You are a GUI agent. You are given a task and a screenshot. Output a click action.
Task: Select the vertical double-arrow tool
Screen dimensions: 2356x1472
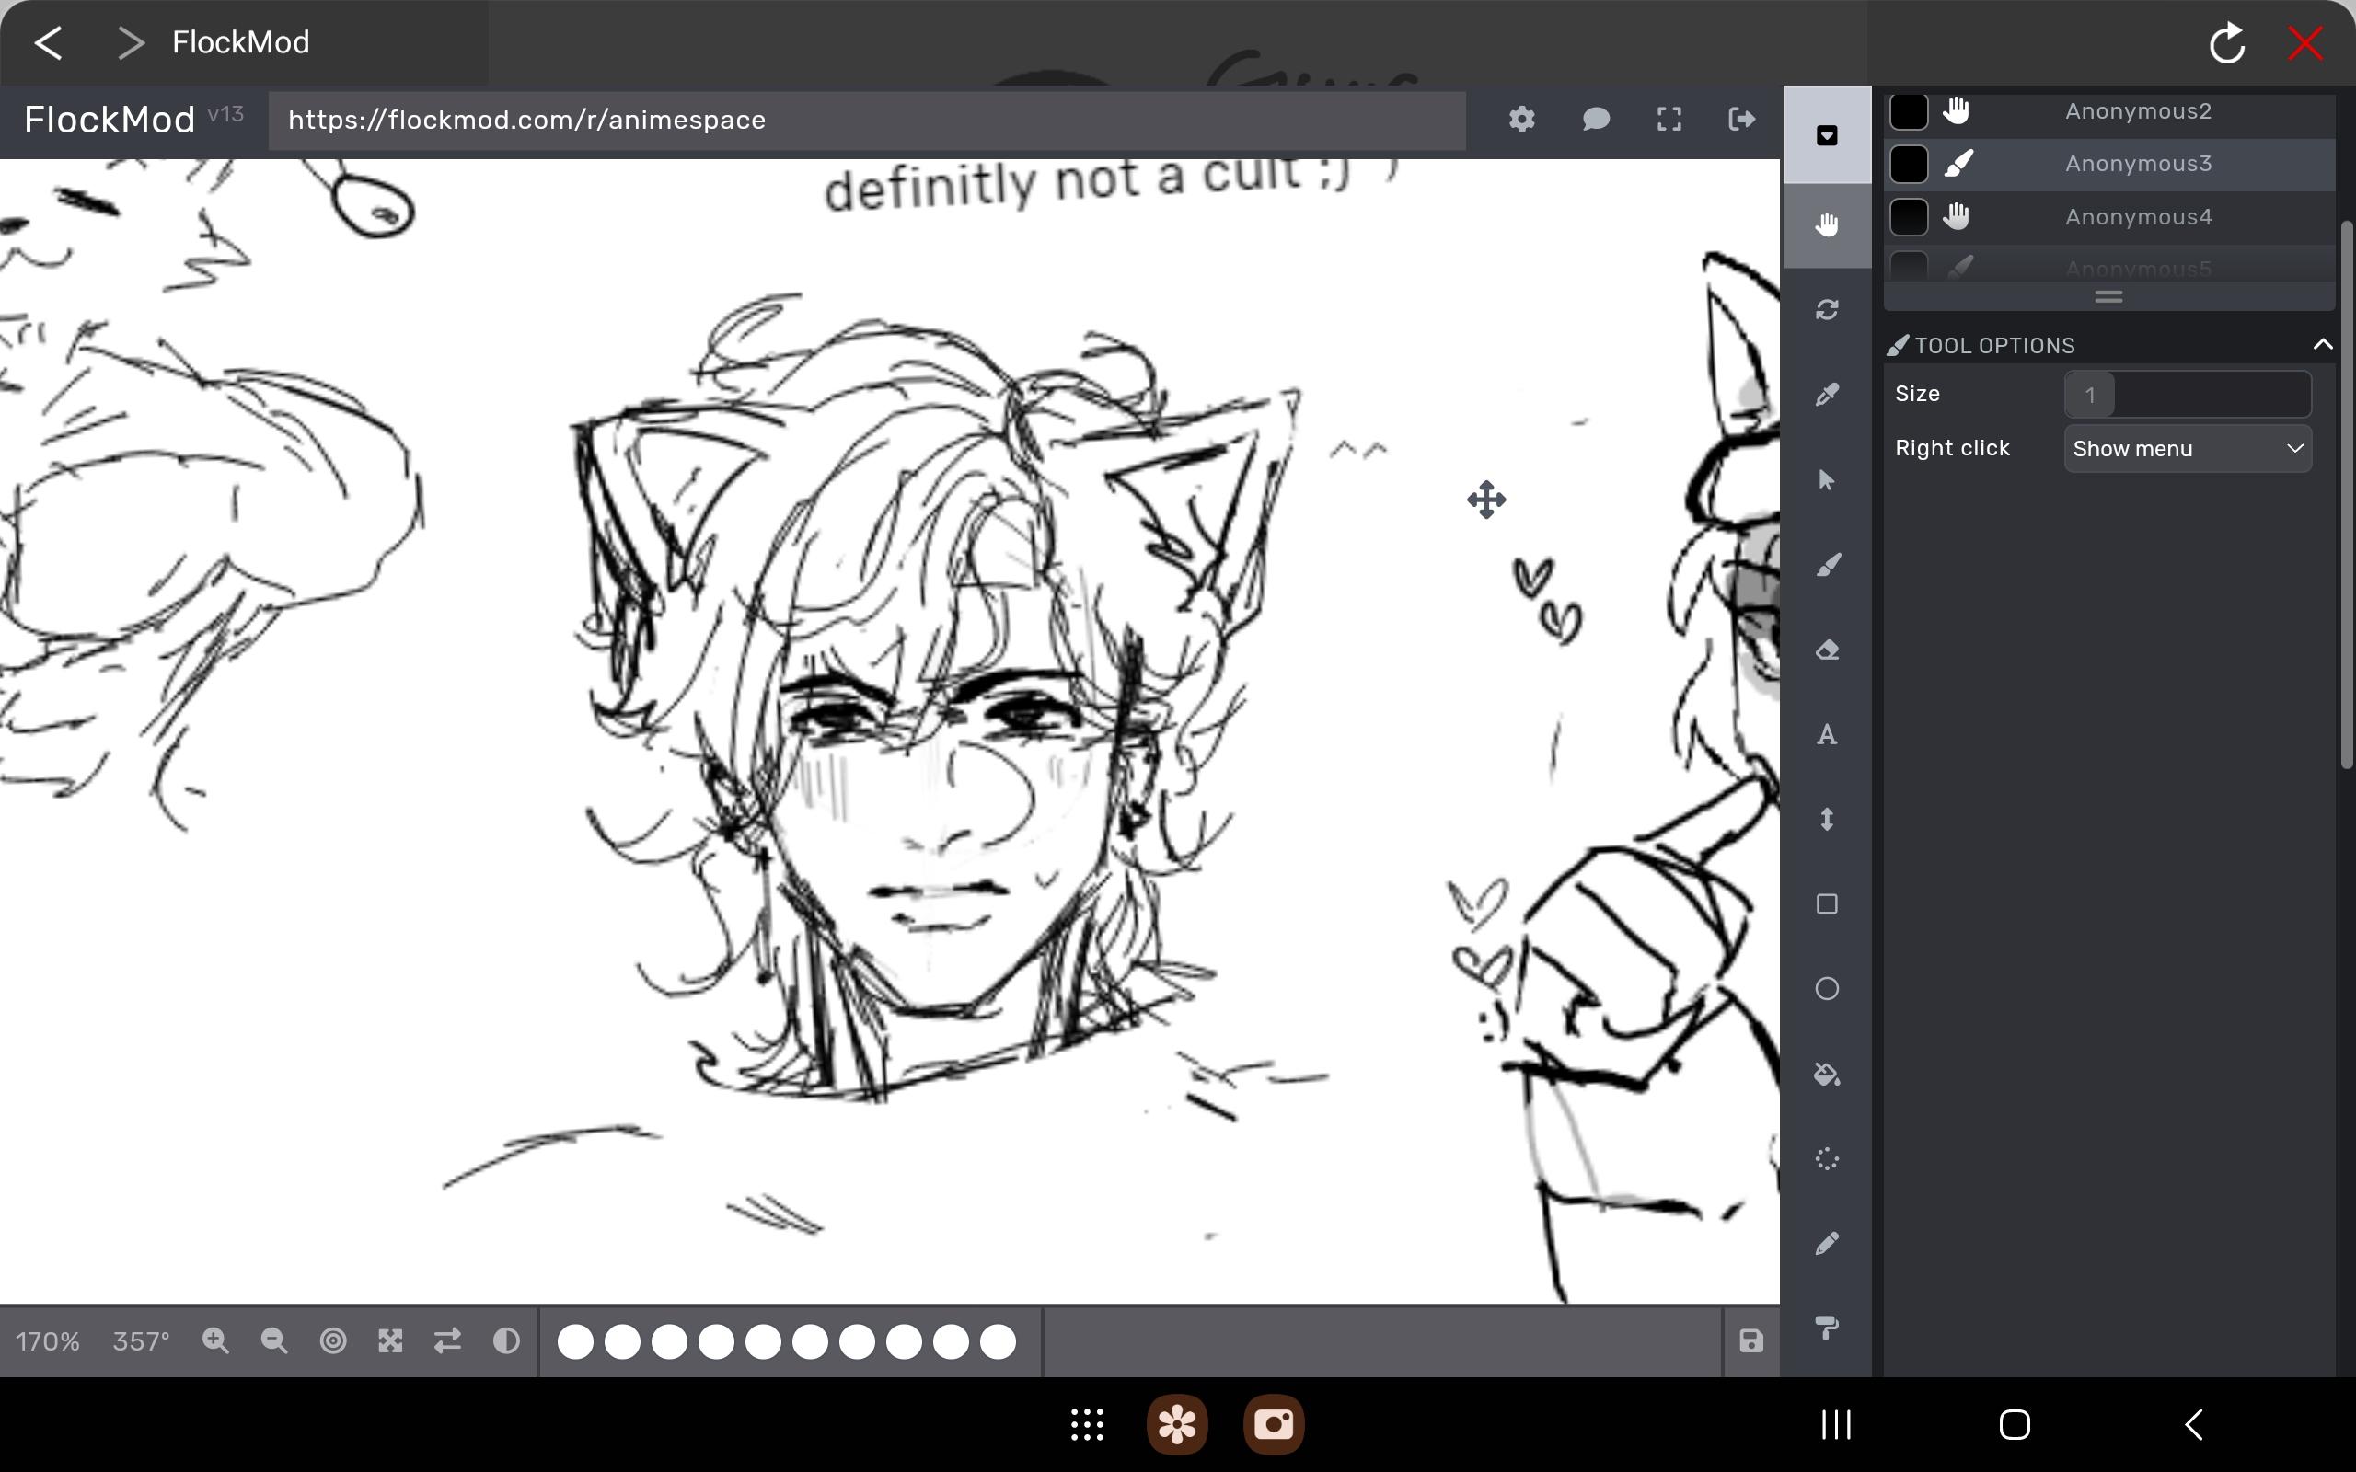pos(1827,819)
